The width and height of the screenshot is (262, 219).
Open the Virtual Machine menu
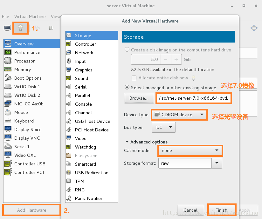click(x=30, y=17)
